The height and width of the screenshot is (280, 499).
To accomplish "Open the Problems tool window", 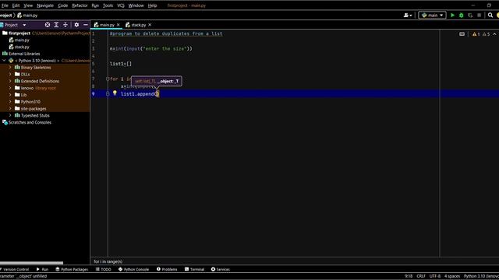I will (167, 269).
